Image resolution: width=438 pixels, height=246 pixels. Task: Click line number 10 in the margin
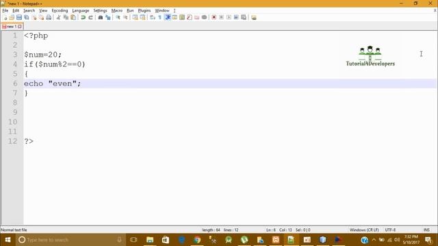(x=12, y=122)
